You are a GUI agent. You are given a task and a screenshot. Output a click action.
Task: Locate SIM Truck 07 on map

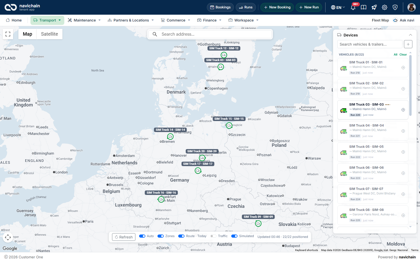[x=403, y=194]
